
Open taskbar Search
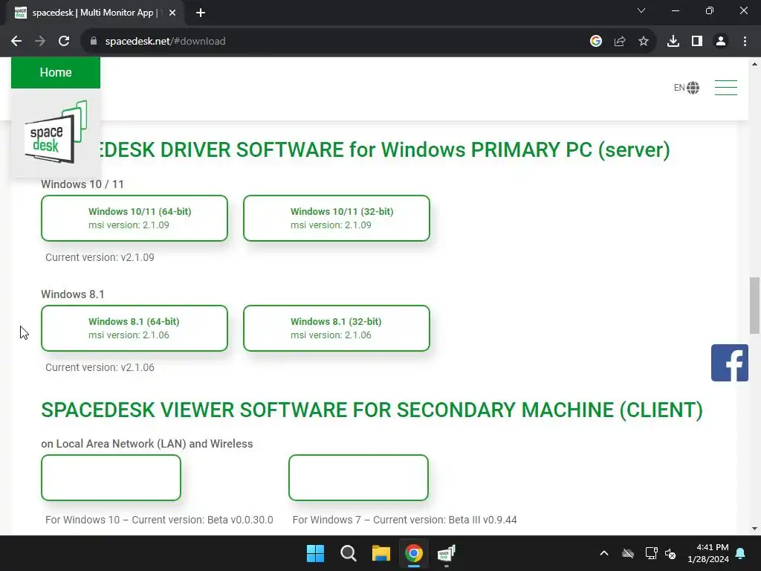(348, 553)
